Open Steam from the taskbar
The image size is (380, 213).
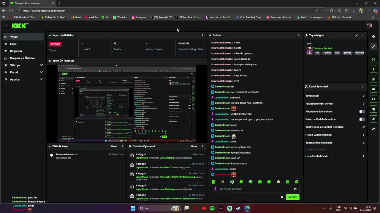click(x=238, y=208)
